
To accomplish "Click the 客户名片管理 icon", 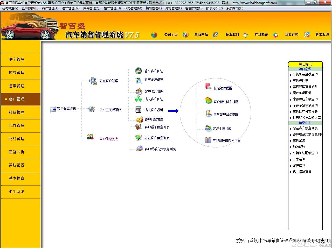I will pyautogui.click(x=139, y=91).
